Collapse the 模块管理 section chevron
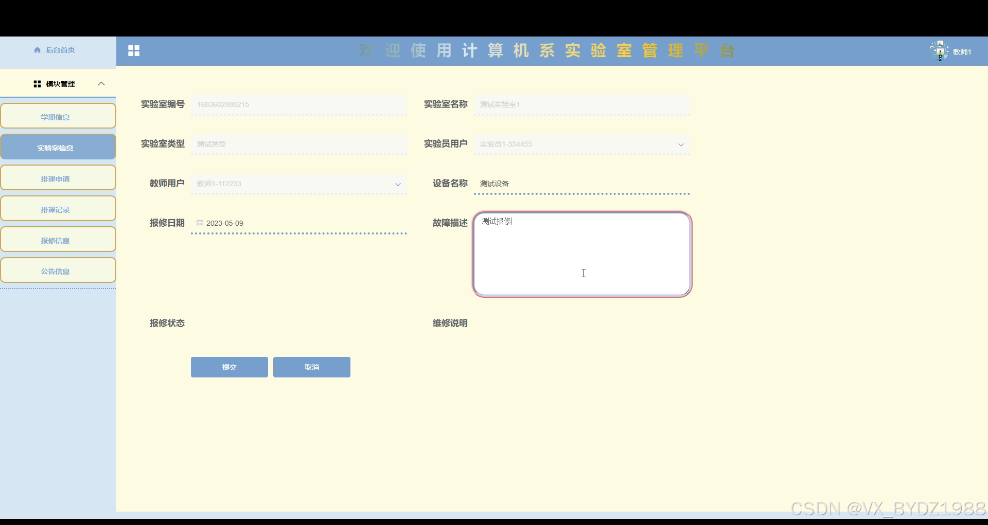Screen dimensions: 988x525 [x=101, y=84]
